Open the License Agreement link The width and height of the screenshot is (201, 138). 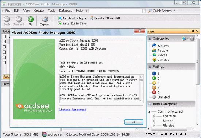(73, 110)
